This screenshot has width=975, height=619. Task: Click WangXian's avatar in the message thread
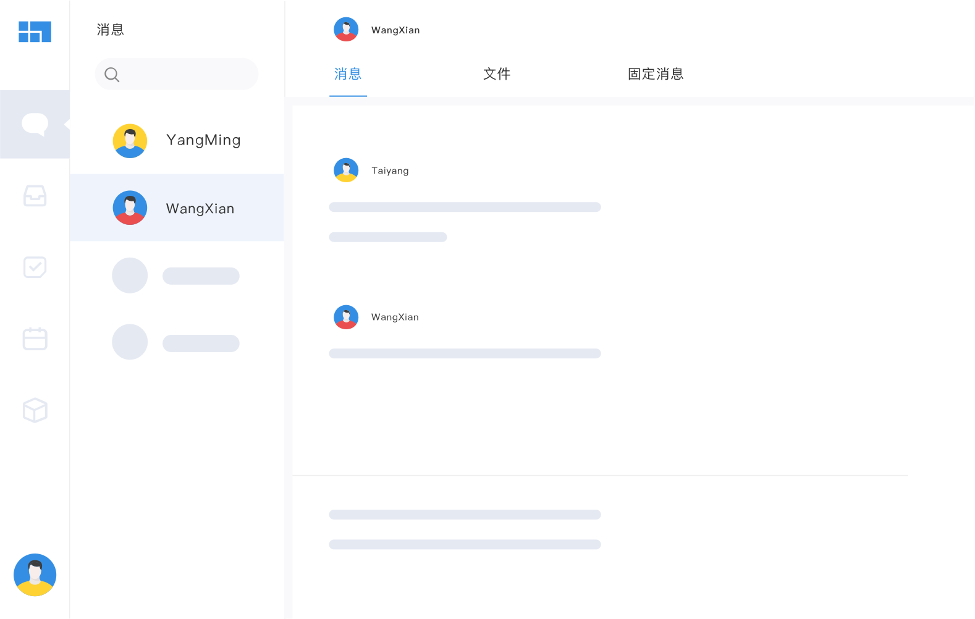point(346,317)
